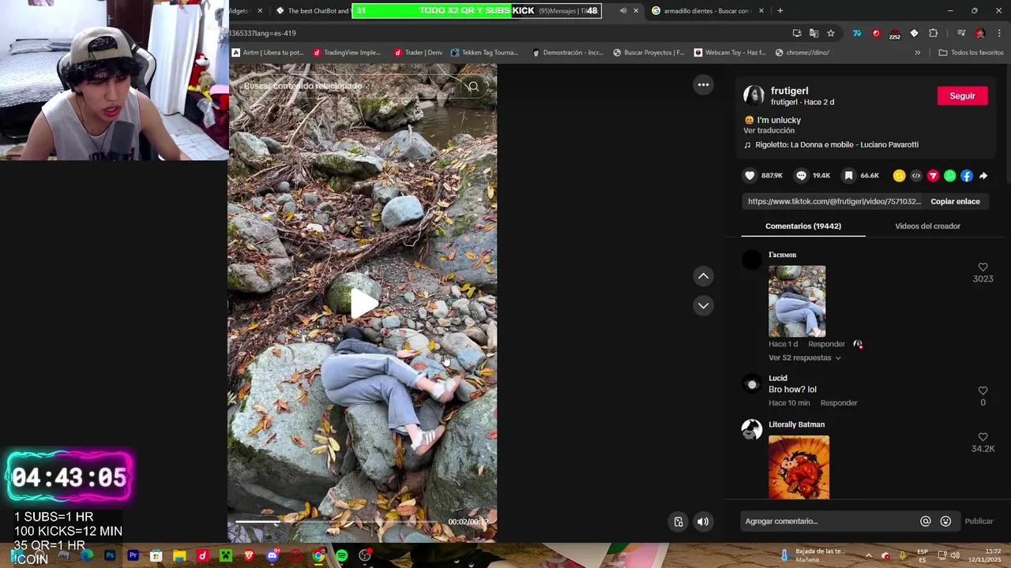
Task: Open Todos los favoritos folder
Action: coord(971,53)
